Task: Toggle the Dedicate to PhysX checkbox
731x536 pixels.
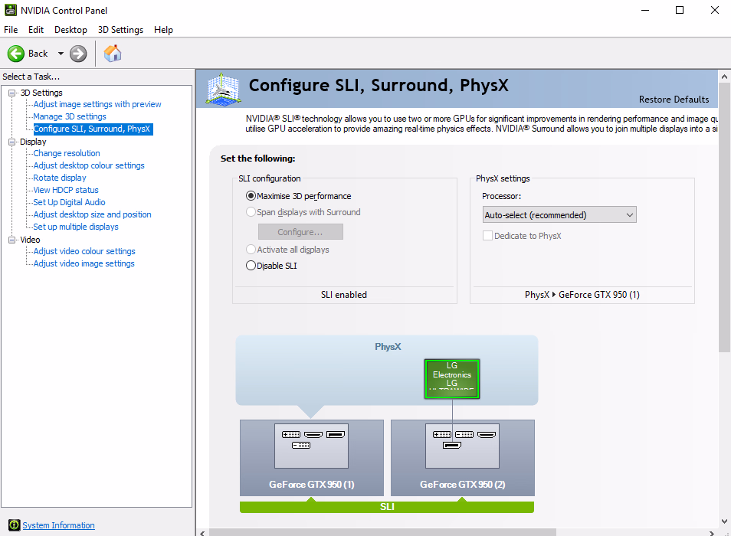Action: [487, 236]
